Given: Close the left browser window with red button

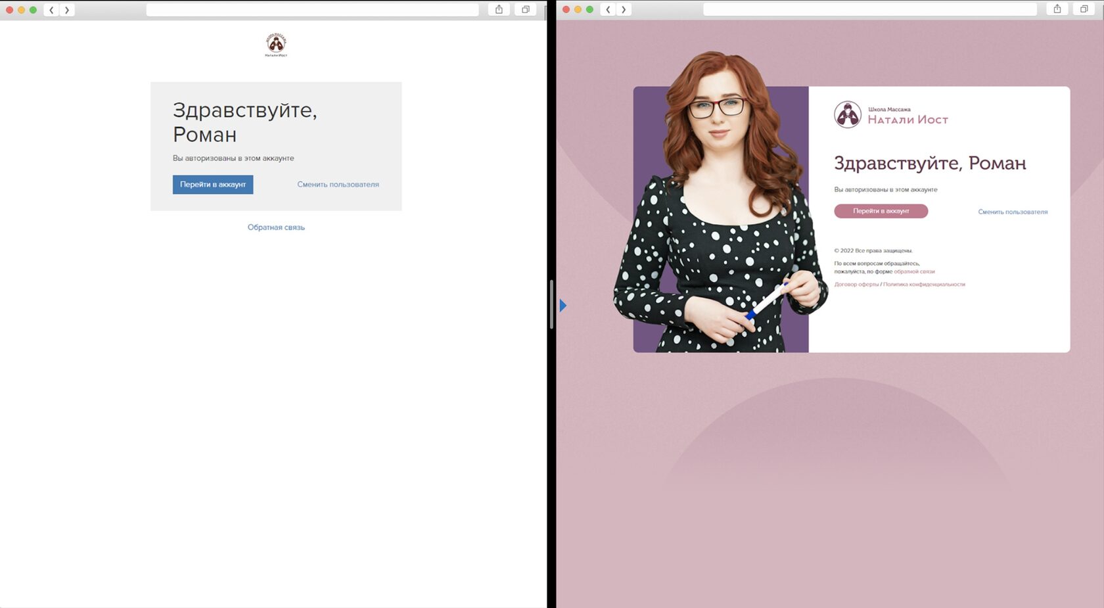Looking at the screenshot, I should [9, 10].
